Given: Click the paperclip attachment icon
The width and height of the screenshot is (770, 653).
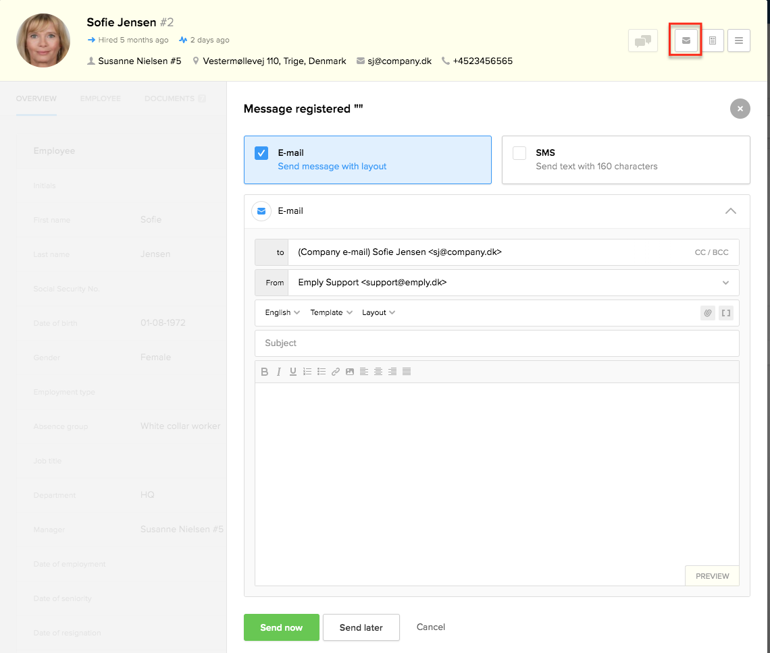Looking at the screenshot, I should tap(708, 312).
